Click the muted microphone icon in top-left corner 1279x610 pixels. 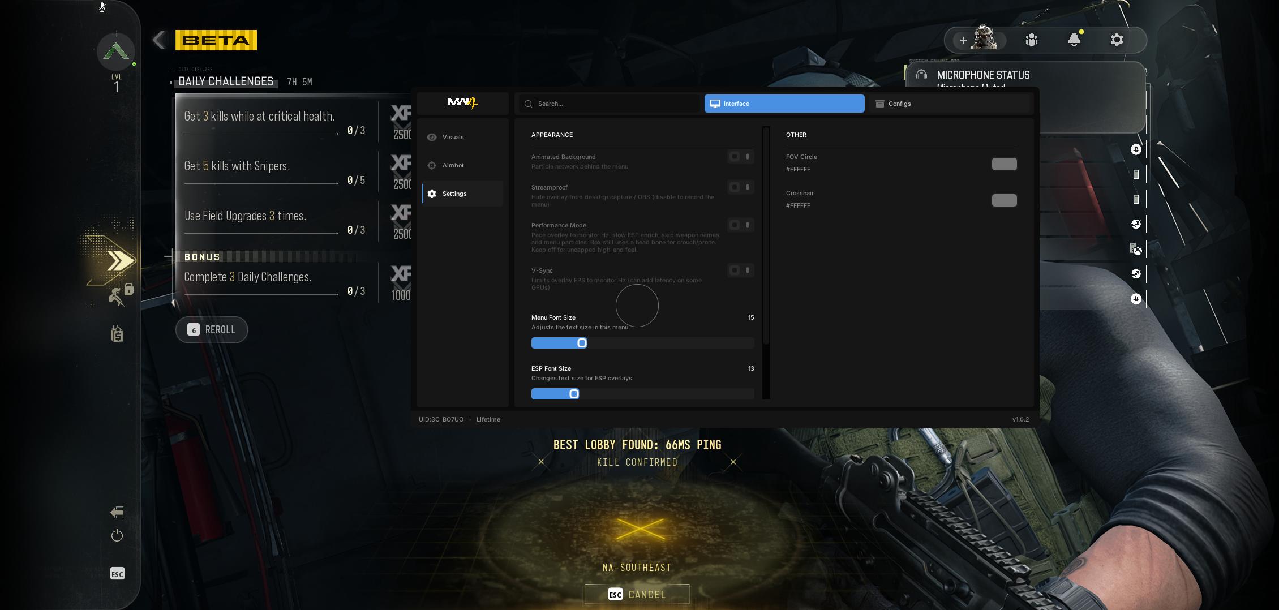tap(102, 7)
